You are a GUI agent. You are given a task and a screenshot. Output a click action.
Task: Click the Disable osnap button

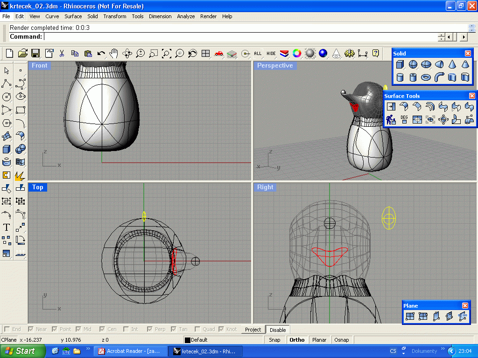[x=278, y=330]
